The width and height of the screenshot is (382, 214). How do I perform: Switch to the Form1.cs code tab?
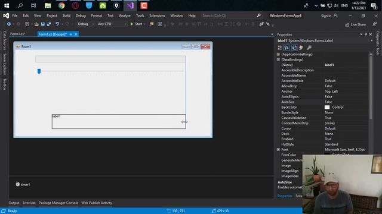18,34
